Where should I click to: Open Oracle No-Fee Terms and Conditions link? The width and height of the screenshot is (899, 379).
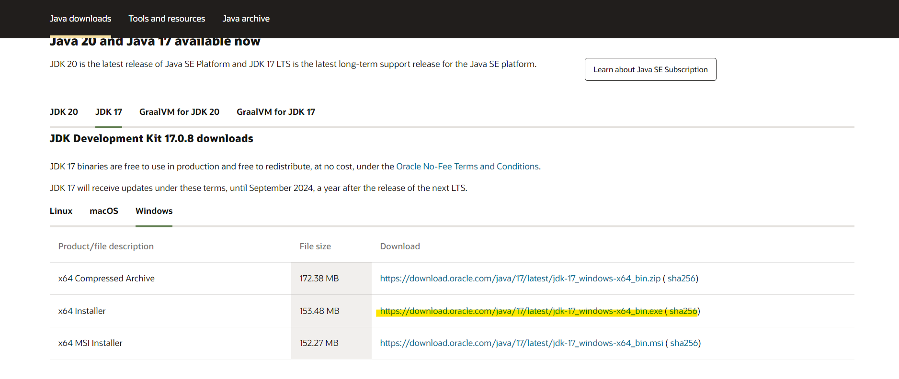click(x=467, y=167)
